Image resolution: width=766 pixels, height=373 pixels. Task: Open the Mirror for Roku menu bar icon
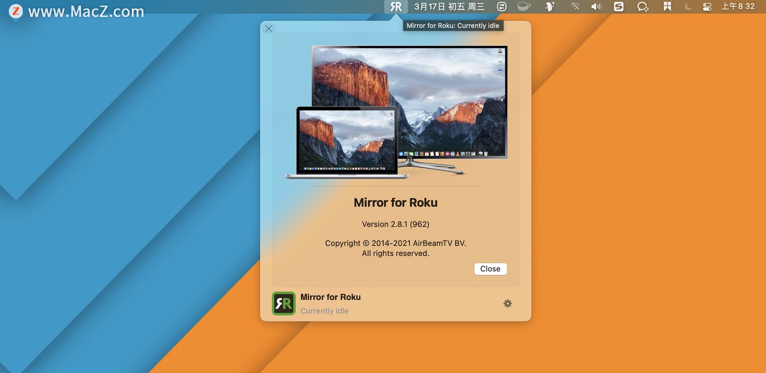coord(396,6)
